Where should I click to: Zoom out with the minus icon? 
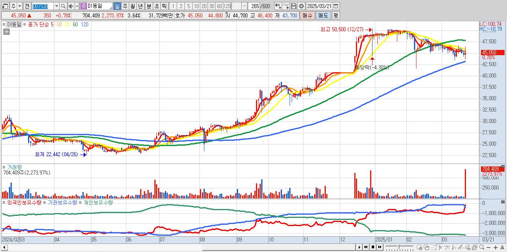(488, 248)
